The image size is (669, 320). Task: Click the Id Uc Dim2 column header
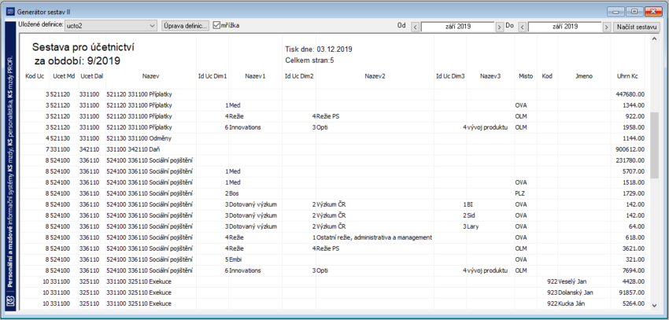point(299,76)
